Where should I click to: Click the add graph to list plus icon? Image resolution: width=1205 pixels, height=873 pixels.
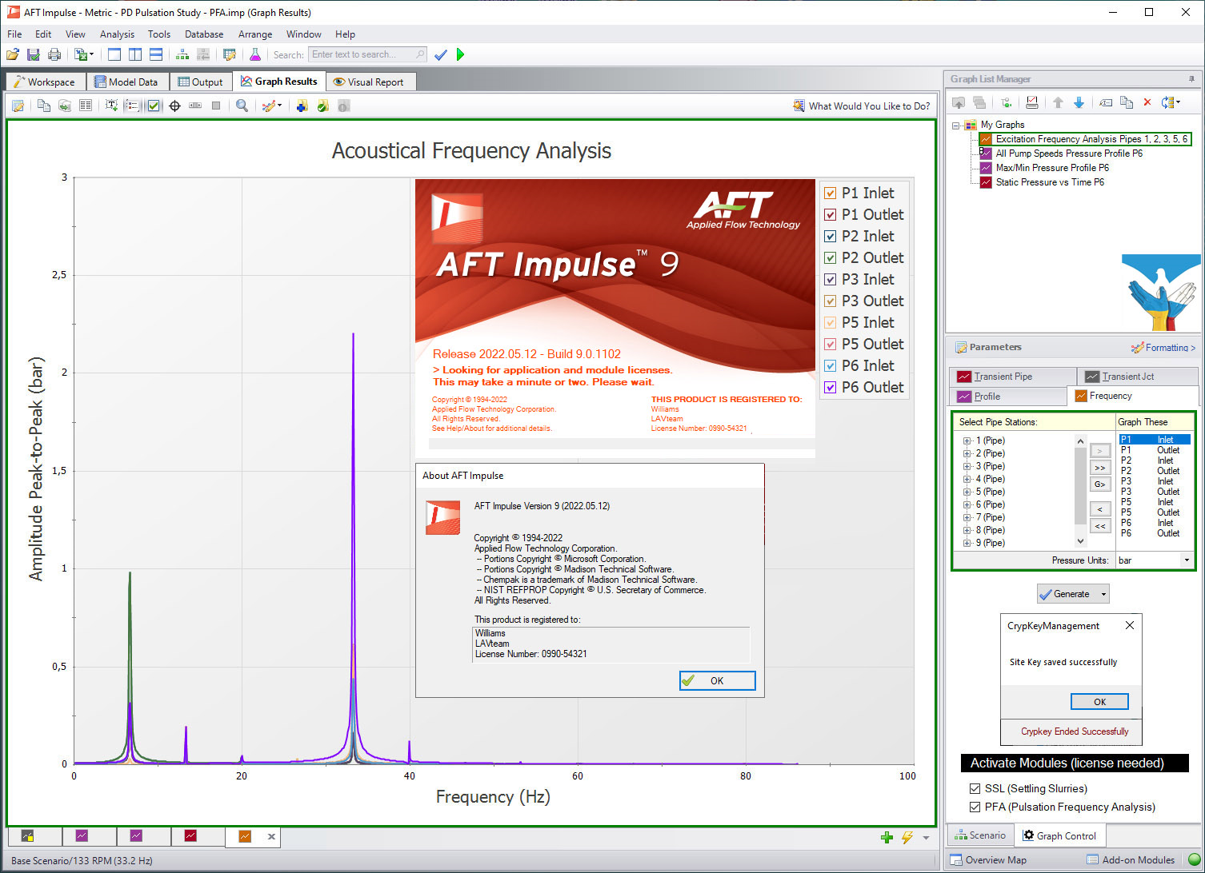[302, 106]
